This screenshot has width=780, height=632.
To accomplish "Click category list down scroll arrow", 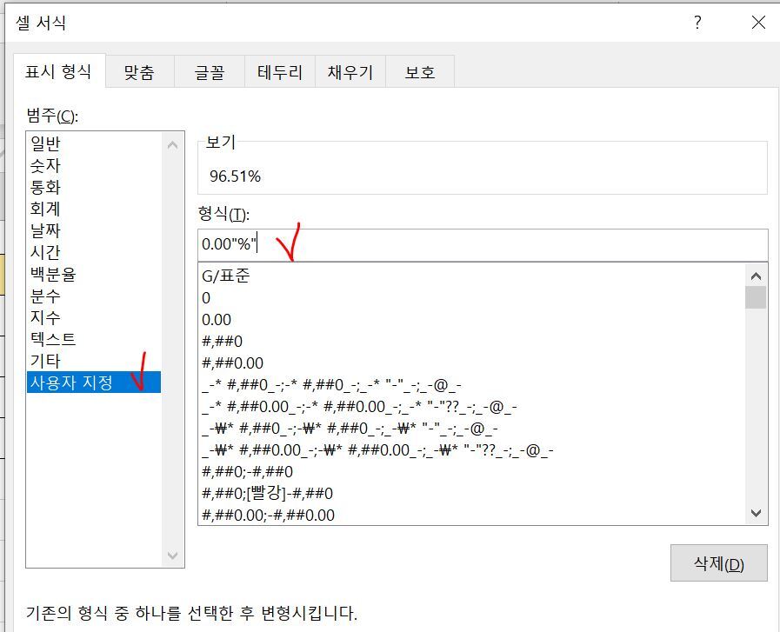I will coord(173,555).
